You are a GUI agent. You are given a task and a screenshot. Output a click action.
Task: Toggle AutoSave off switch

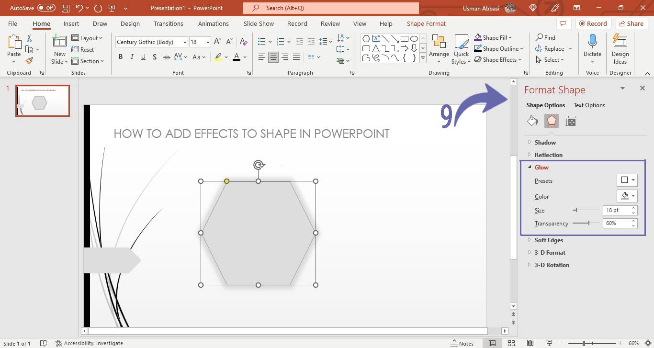pos(46,8)
